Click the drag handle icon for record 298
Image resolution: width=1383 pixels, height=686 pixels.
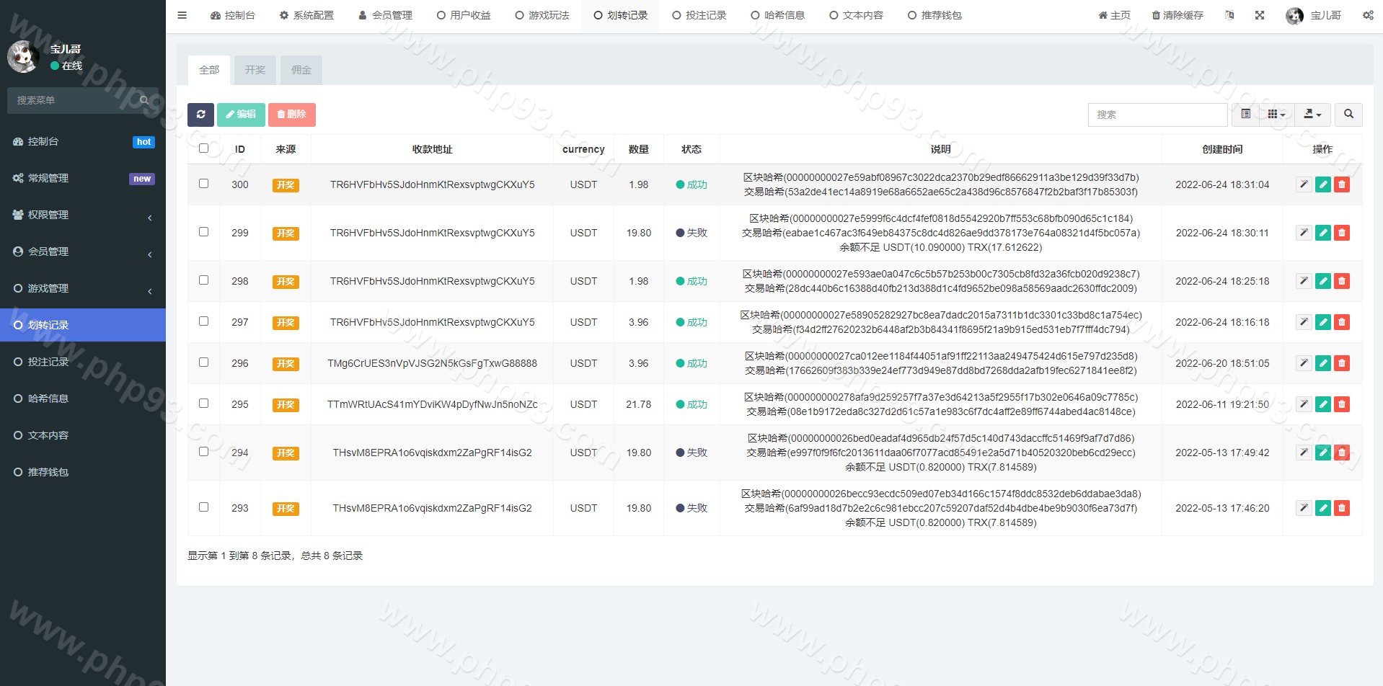[1303, 281]
